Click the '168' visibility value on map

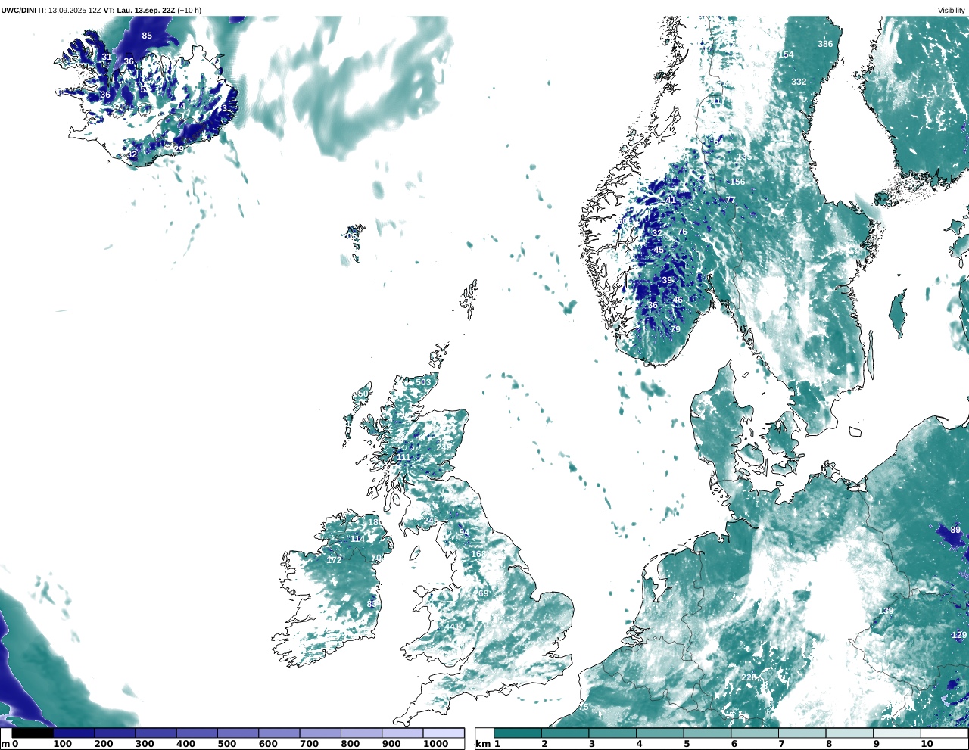pyautogui.click(x=478, y=554)
